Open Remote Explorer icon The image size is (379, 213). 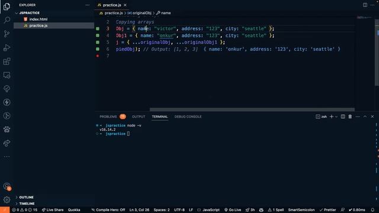7,75
